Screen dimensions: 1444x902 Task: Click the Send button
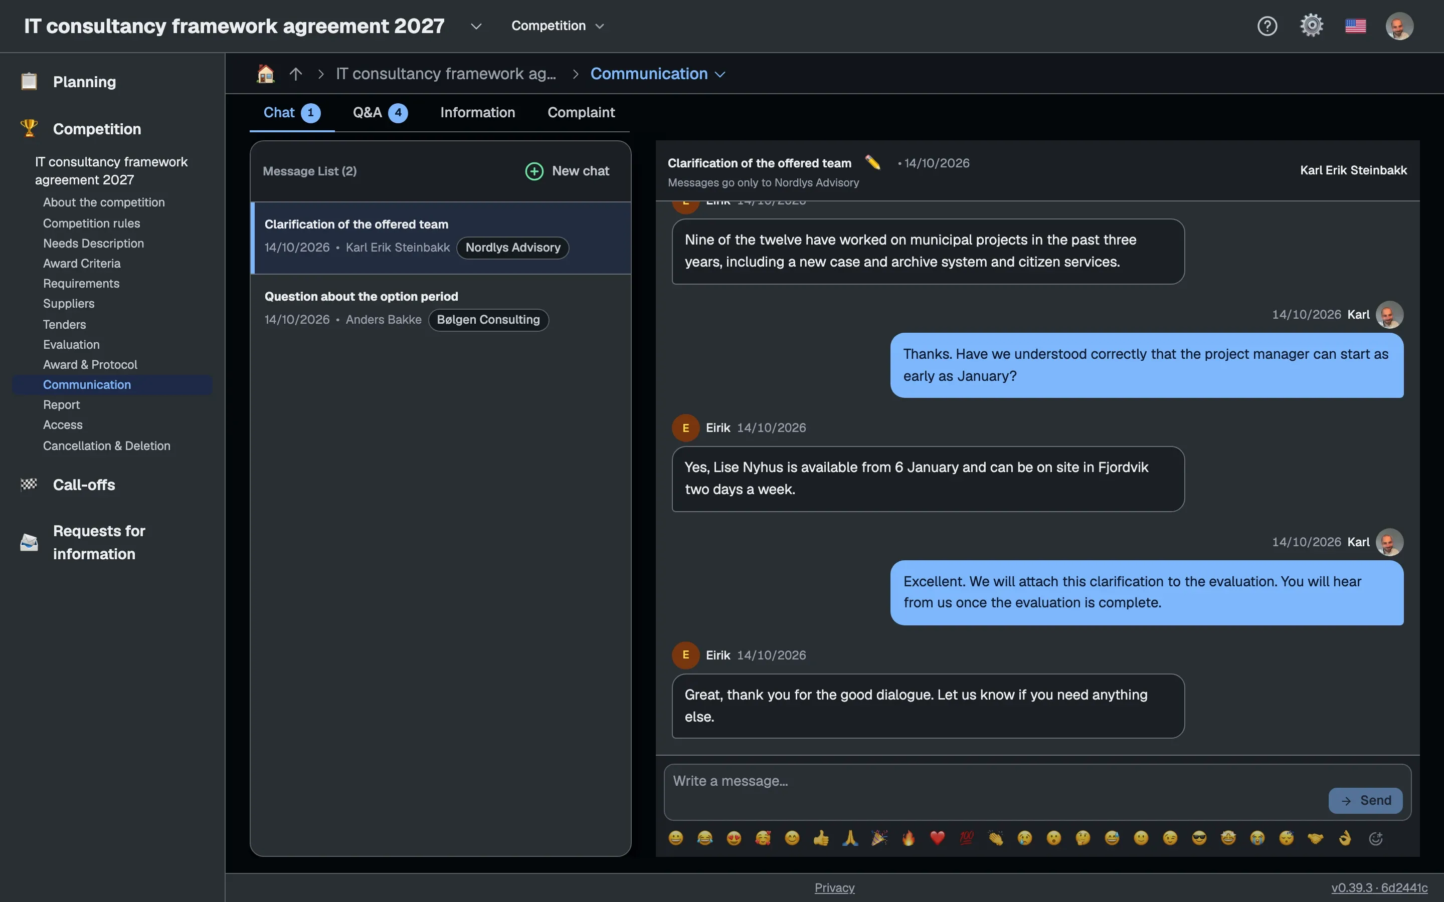pyautogui.click(x=1365, y=801)
